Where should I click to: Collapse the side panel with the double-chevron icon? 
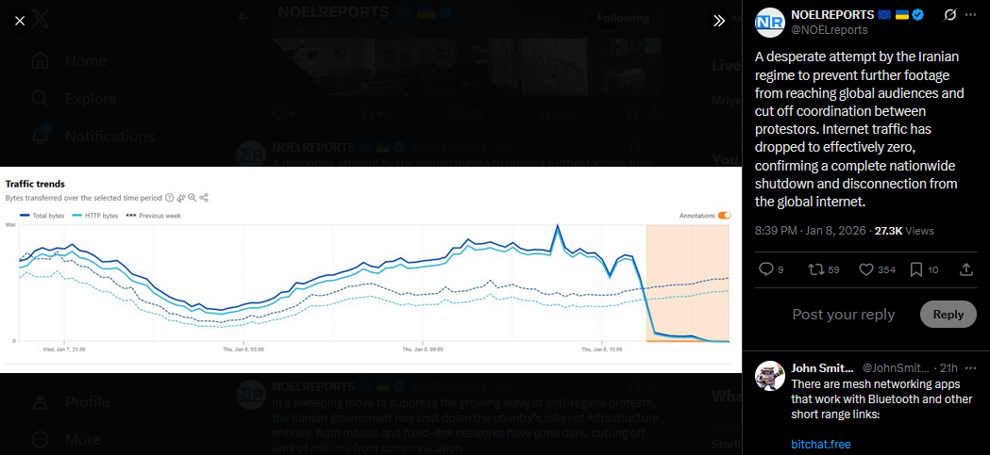[719, 21]
